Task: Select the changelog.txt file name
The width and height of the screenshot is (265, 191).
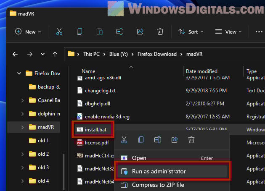Action: pyautogui.click(x=101, y=91)
